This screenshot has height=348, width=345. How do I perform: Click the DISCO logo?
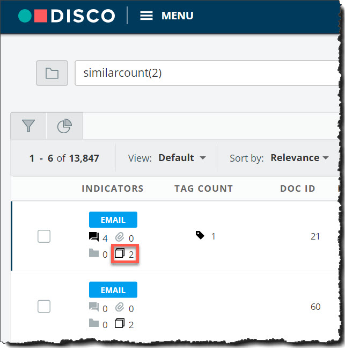click(66, 16)
